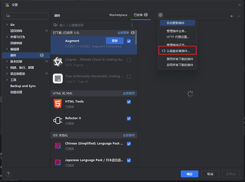Navigate back with the left arrow
Viewport: 245px width, 182px height.
point(232,16)
